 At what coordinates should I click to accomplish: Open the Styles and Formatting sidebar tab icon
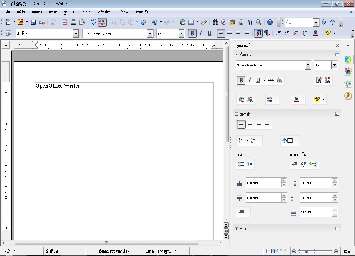click(348, 71)
